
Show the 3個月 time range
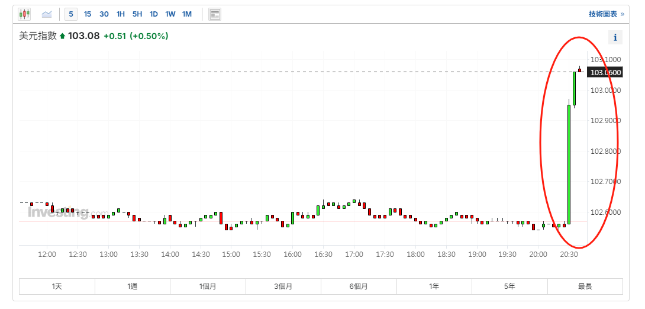point(283,287)
